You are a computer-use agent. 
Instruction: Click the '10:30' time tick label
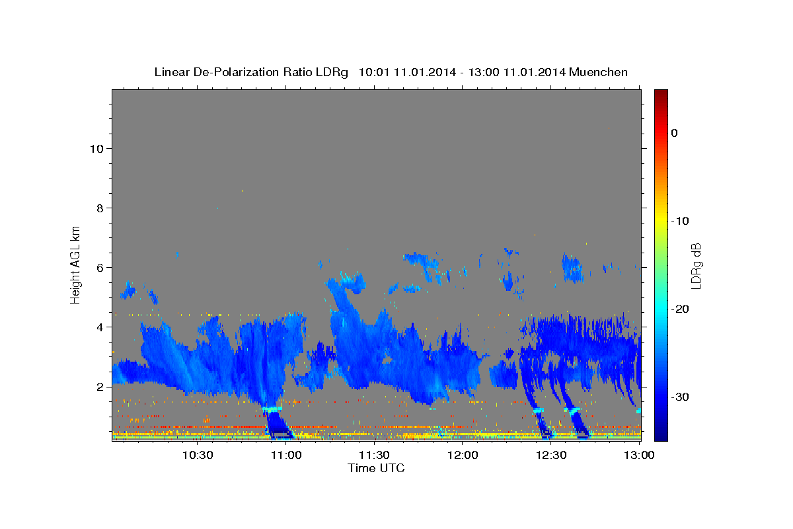coord(198,456)
